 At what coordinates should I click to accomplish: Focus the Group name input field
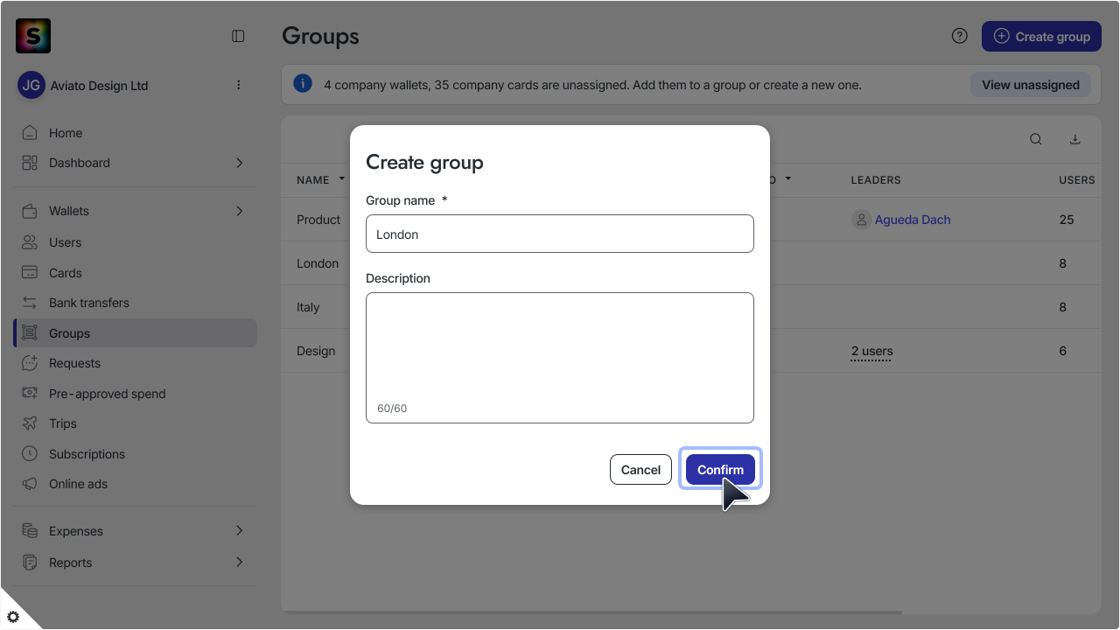pos(560,234)
